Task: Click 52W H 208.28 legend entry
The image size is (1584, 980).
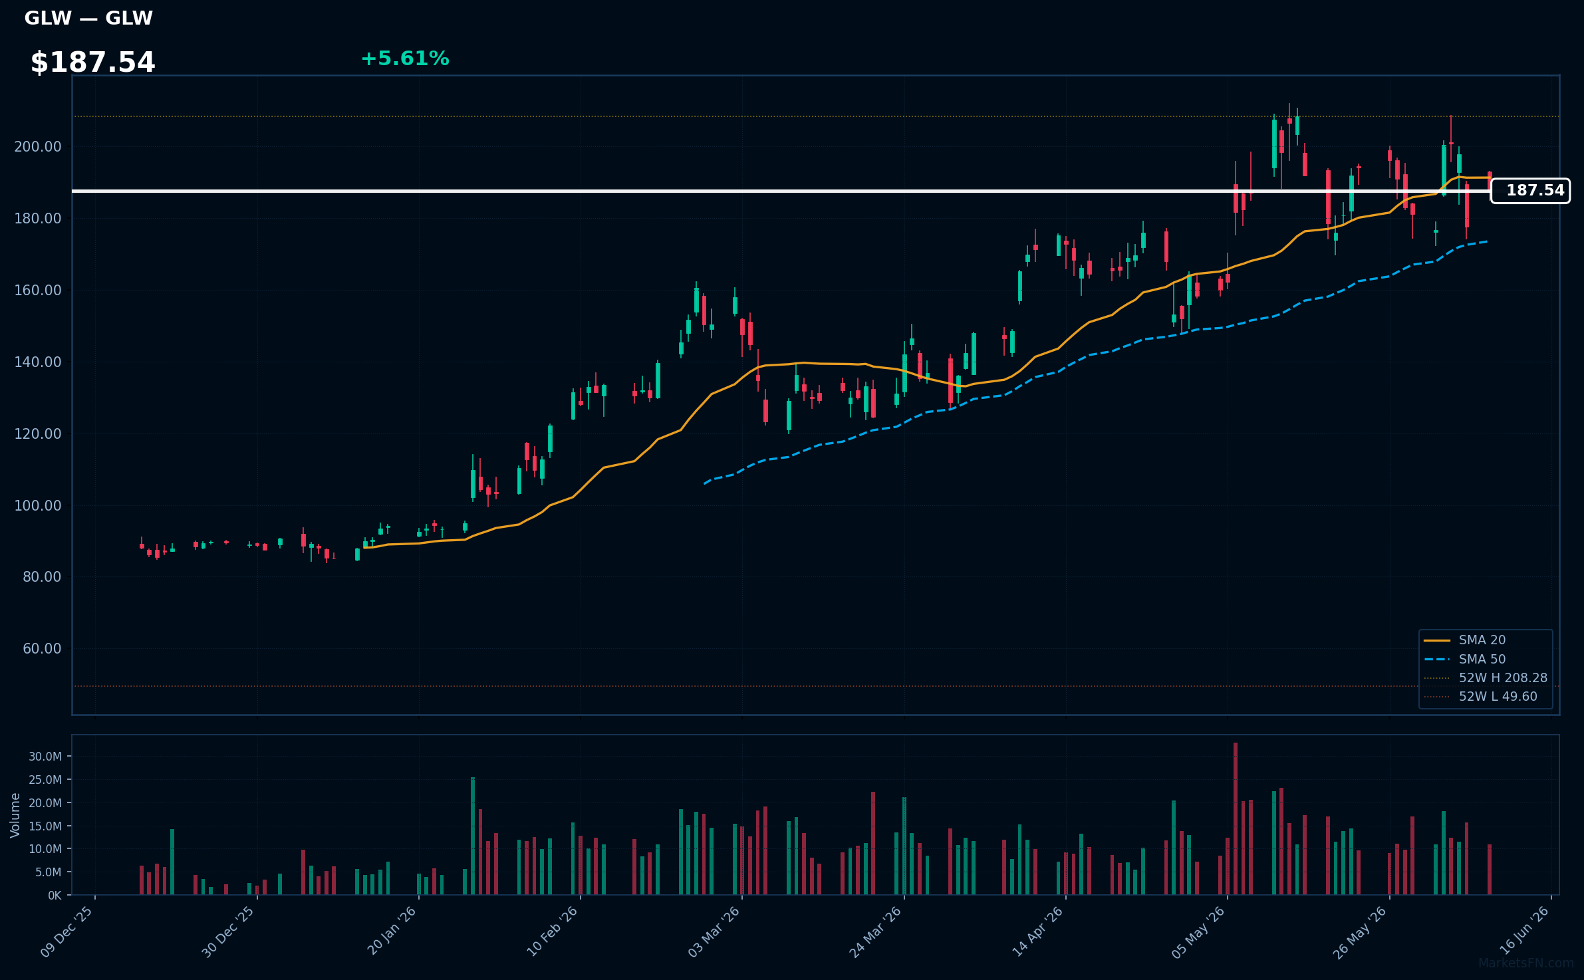Action: 1486,678
